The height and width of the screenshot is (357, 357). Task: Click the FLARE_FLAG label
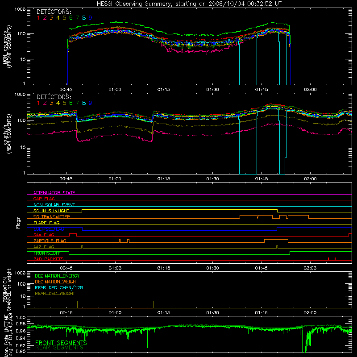click(x=46, y=223)
